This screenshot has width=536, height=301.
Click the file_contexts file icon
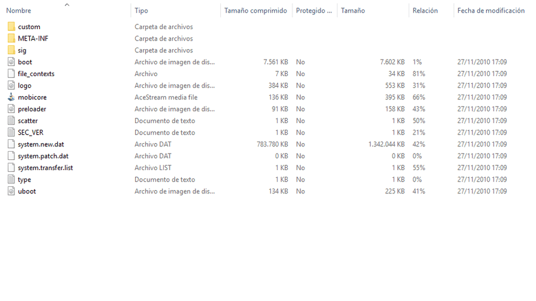click(x=11, y=74)
